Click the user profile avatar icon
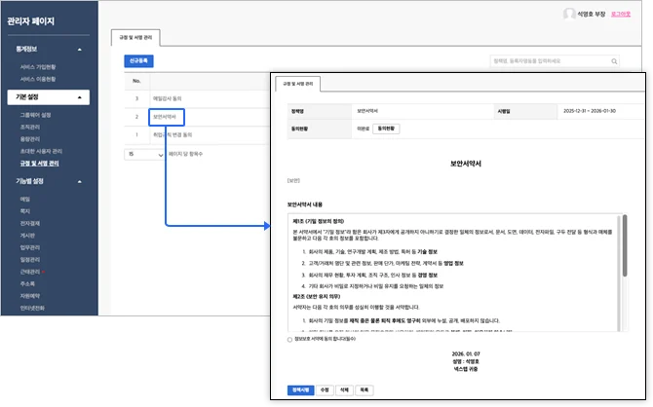The width and height of the screenshot is (653, 407). (568, 15)
